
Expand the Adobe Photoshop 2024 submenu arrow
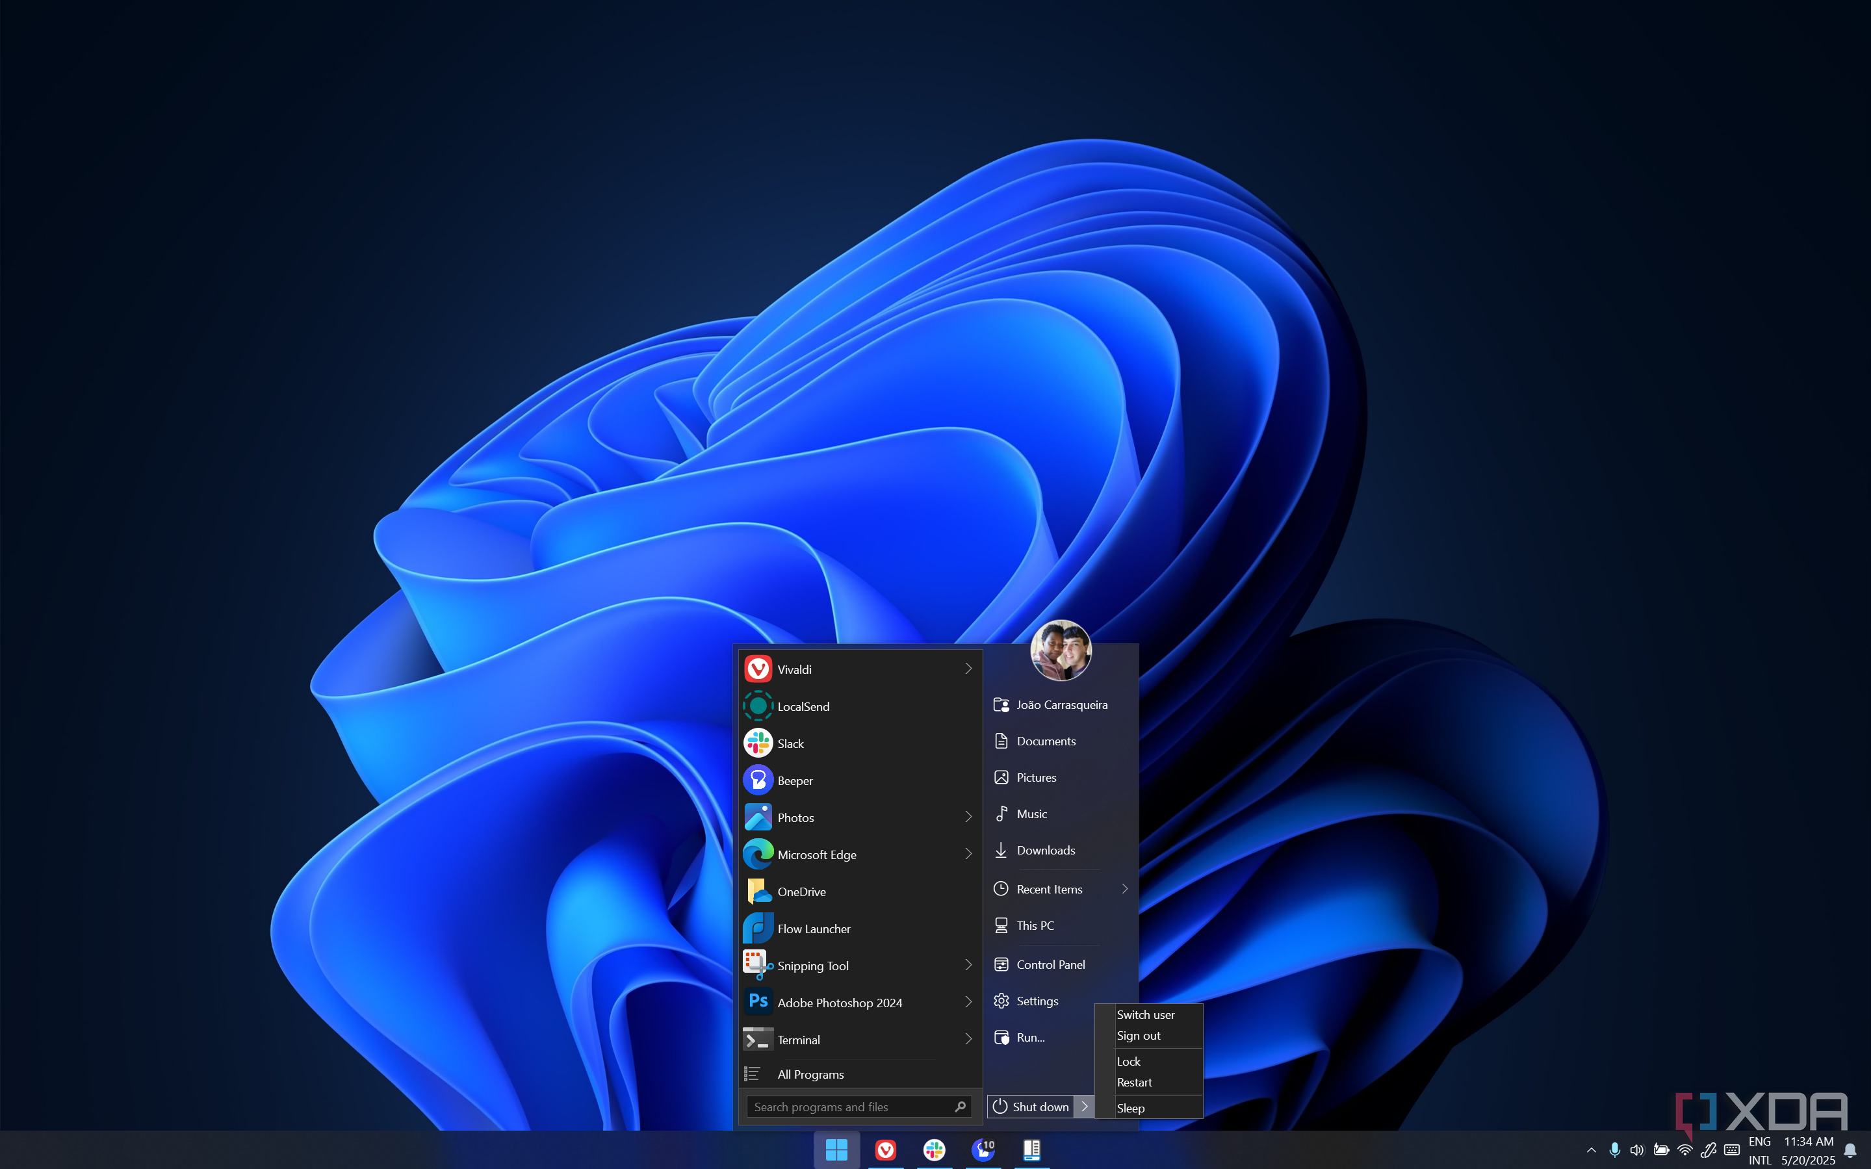click(968, 1002)
